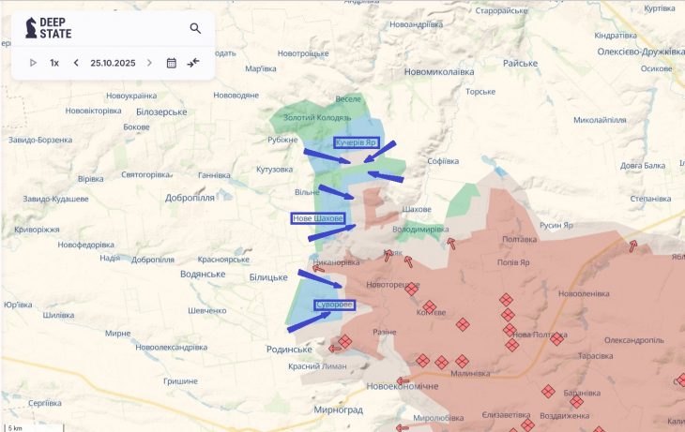Click the 25.10.2025 date field
685x432 pixels.
[x=113, y=63]
